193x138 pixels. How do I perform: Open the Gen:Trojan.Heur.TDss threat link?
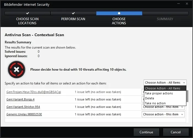(x=33, y=92)
